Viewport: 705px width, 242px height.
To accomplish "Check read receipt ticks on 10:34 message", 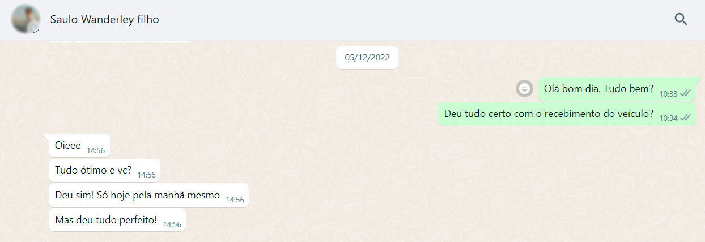I will (x=685, y=118).
